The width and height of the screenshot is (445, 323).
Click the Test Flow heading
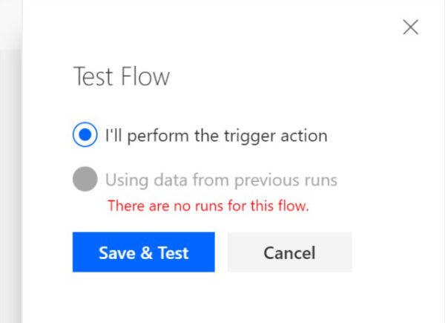[x=121, y=76]
